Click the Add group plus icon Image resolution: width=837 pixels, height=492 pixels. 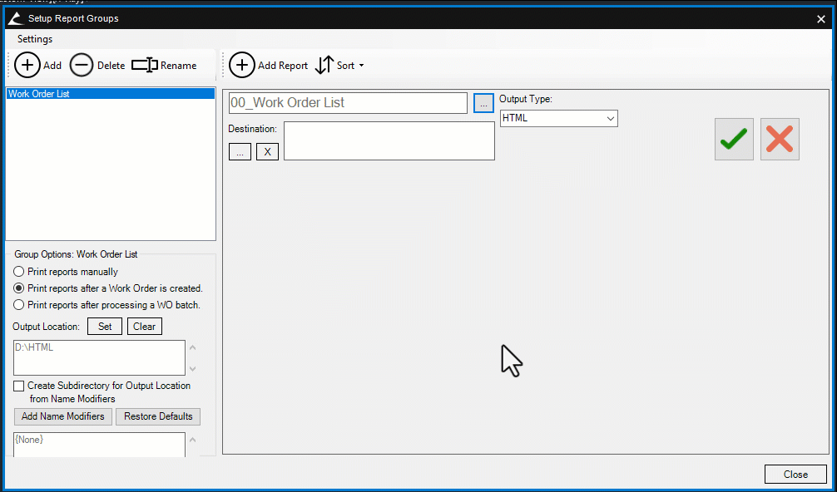click(x=27, y=66)
